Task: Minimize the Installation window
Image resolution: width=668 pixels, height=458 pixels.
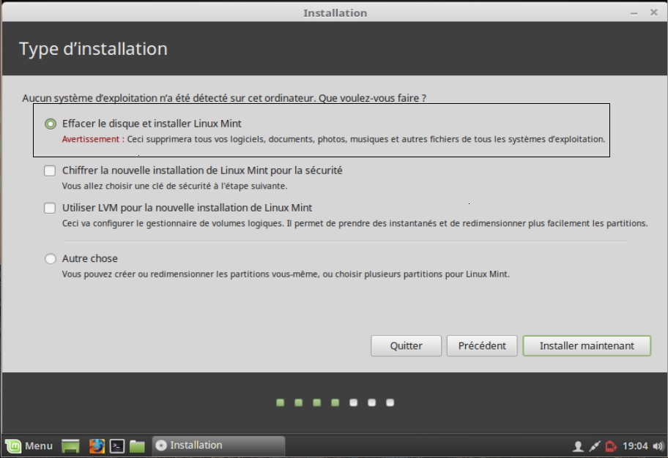Action: [634, 13]
